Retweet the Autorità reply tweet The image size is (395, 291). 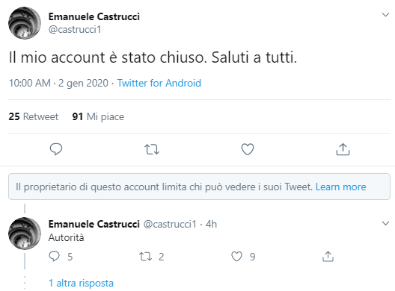146,257
